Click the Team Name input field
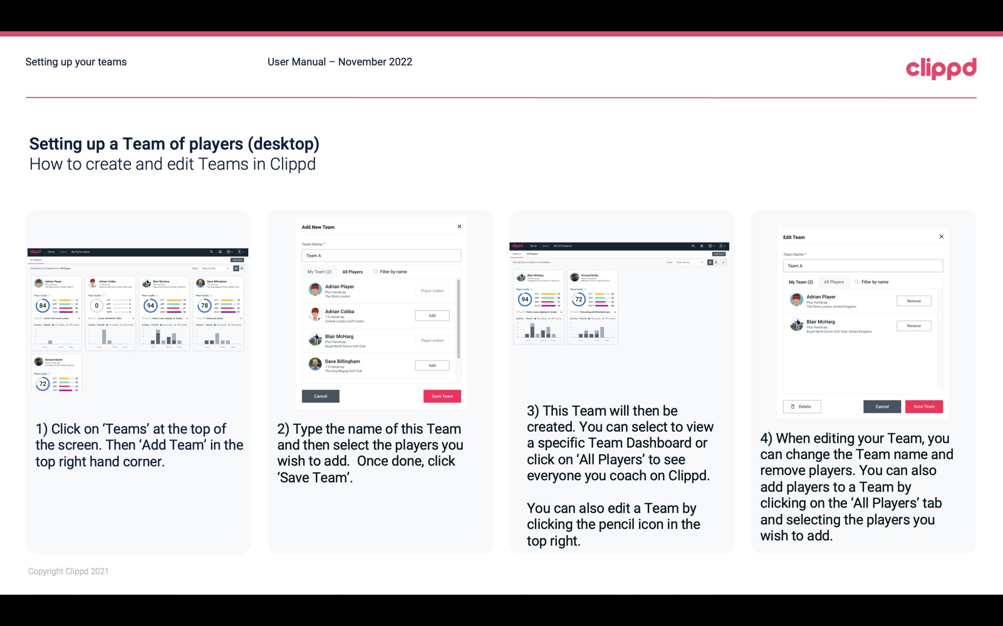This screenshot has height=626, width=1003. pyautogui.click(x=381, y=255)
